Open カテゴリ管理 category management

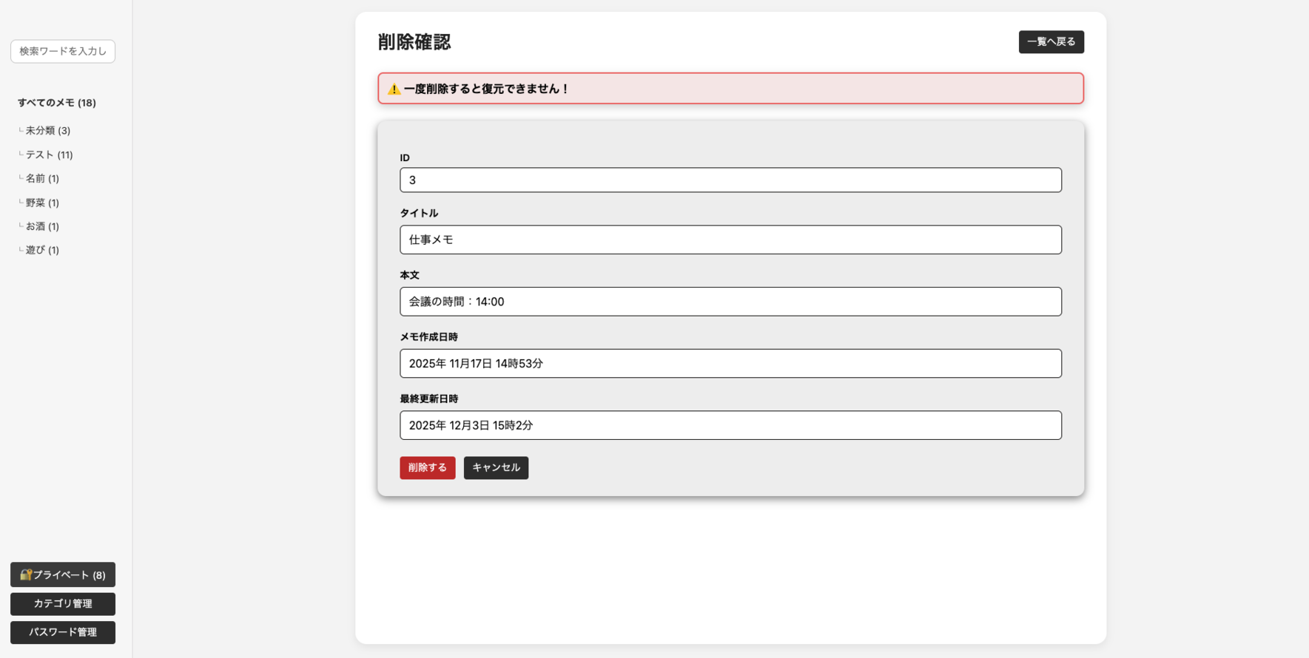[x=63, y=603]
